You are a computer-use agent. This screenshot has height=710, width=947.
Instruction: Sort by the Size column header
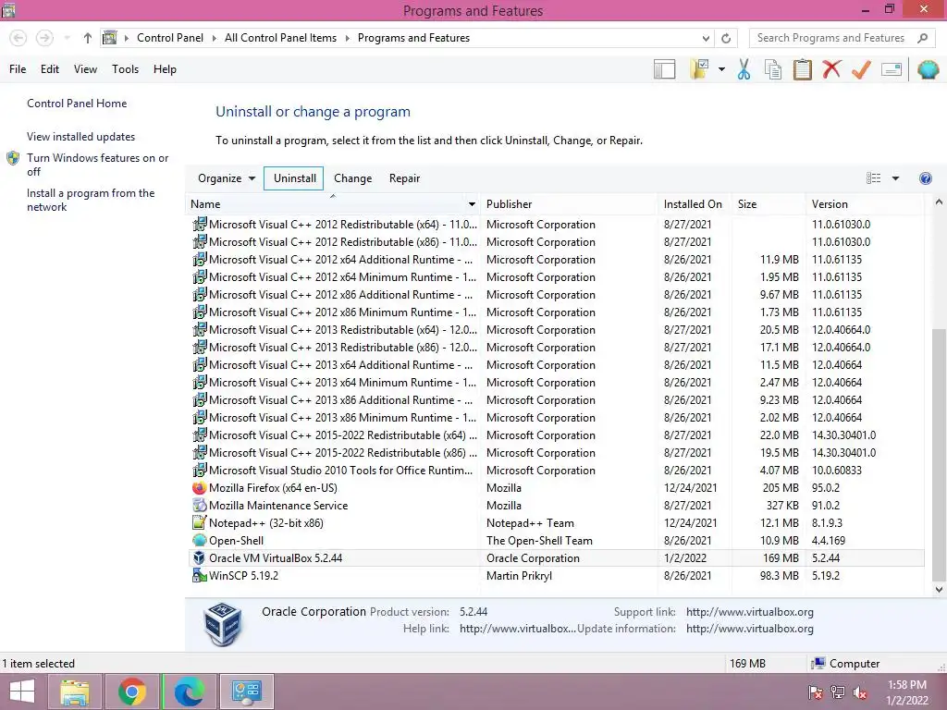coord(769,204)
